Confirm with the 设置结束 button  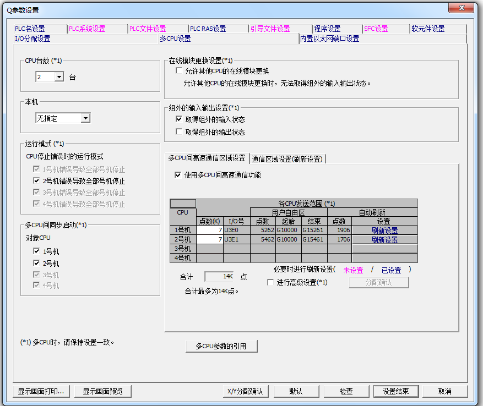click(x=396, y=391)
